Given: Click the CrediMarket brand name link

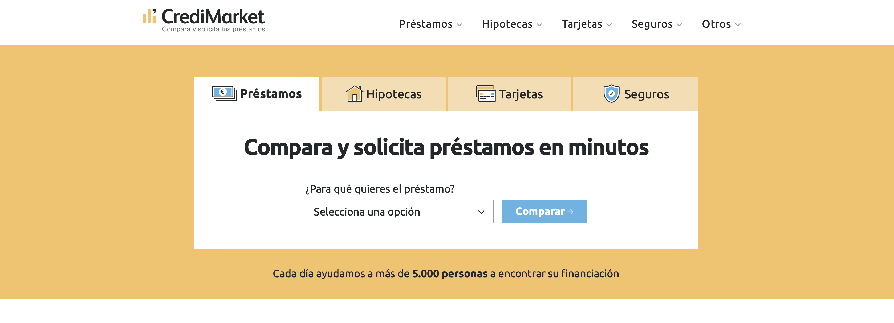Looking at the screenshot, I should point(213,17).
